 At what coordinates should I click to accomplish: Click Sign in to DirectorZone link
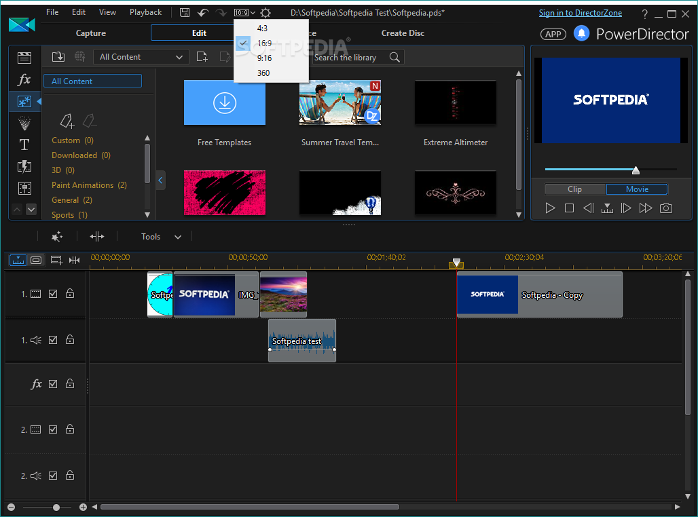pyautogui.click(x=581, y=13)
